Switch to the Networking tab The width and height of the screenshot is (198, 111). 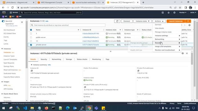coord(56,59)
